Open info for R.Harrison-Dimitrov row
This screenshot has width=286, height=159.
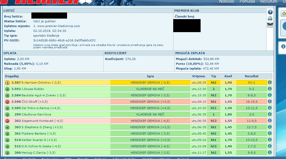(270, 82)
